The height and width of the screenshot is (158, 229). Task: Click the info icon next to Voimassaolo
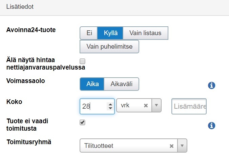[211, 86]
